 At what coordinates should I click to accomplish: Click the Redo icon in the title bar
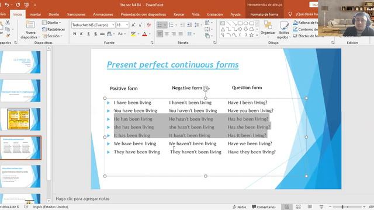click(x=18, y=5)
